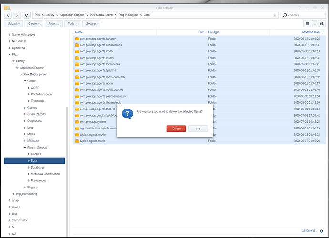This screenshot has height=238, width=329.
Task: Select the tv.plex.agents.music folder icon
Action: [77, 141]
